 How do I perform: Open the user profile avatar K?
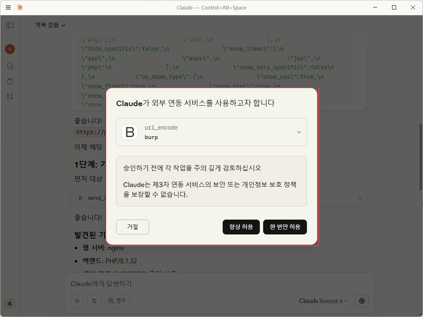[x=10, y=304]
